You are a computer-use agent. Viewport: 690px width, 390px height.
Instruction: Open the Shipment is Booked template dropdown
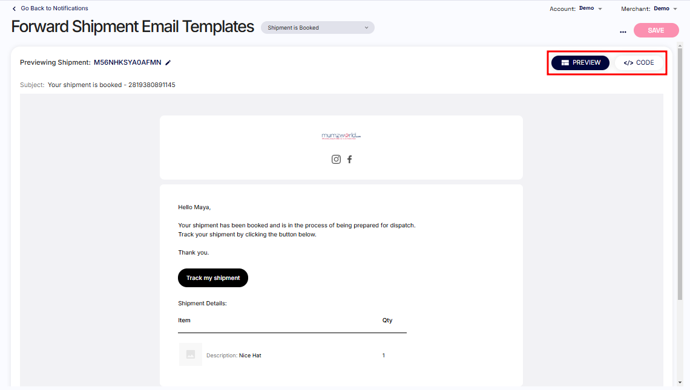(318, 28)
